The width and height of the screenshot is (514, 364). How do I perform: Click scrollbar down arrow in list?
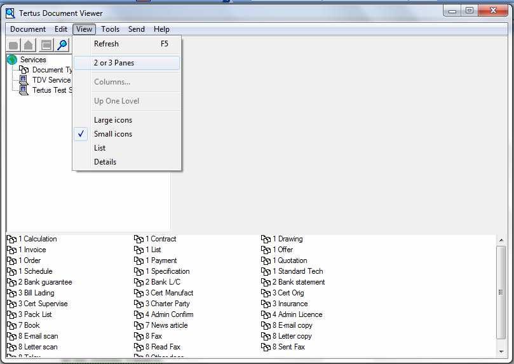[x=501, y=352]
